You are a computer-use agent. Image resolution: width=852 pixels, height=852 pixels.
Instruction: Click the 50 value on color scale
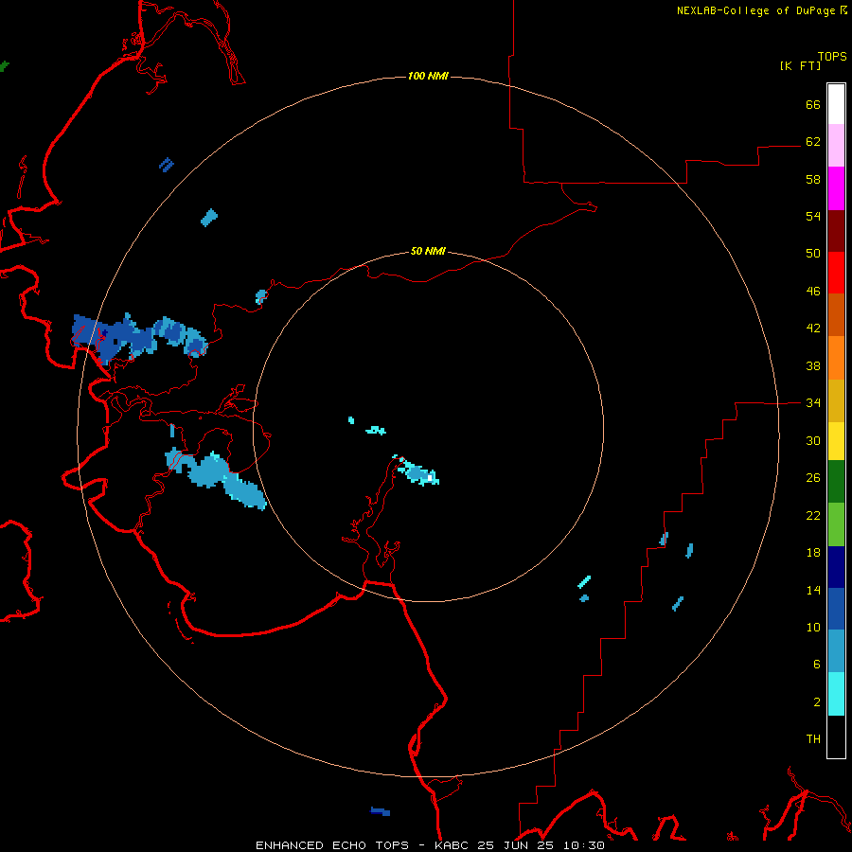click(813, 254)
